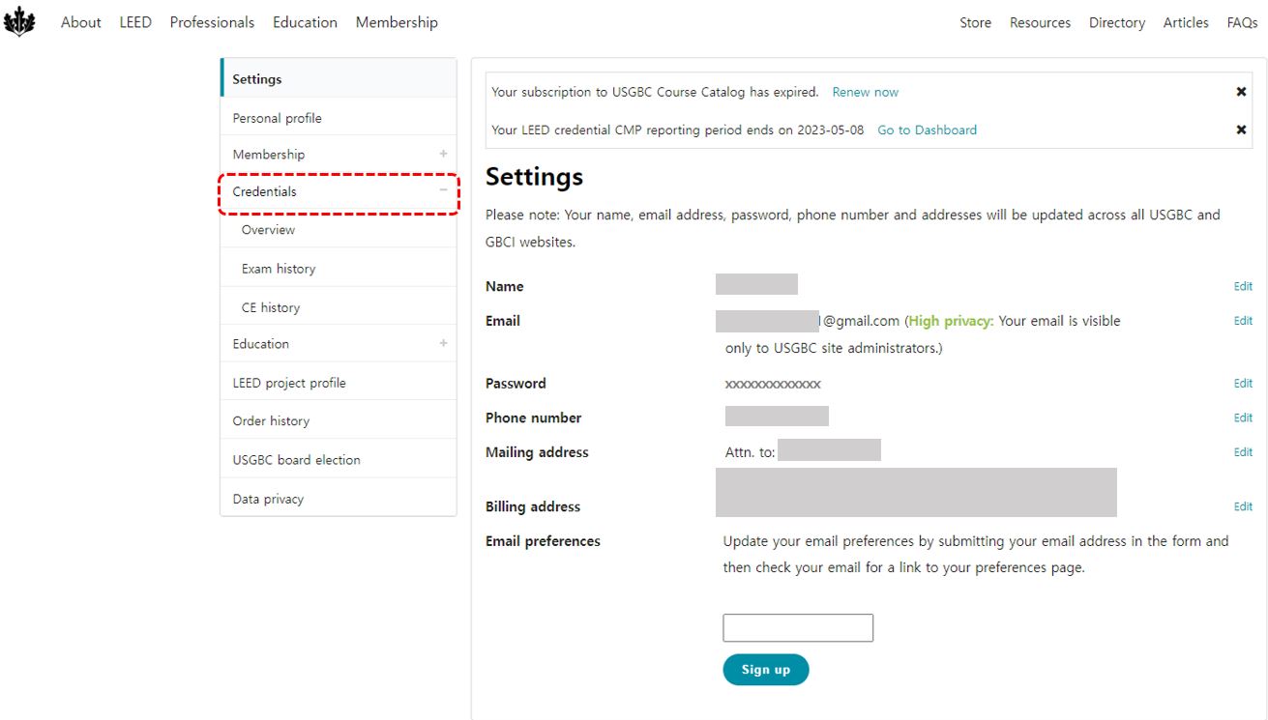The image size is (1268, 720).
Task: Collapse the Credentials sidebar section
Action: coord(444,191)
